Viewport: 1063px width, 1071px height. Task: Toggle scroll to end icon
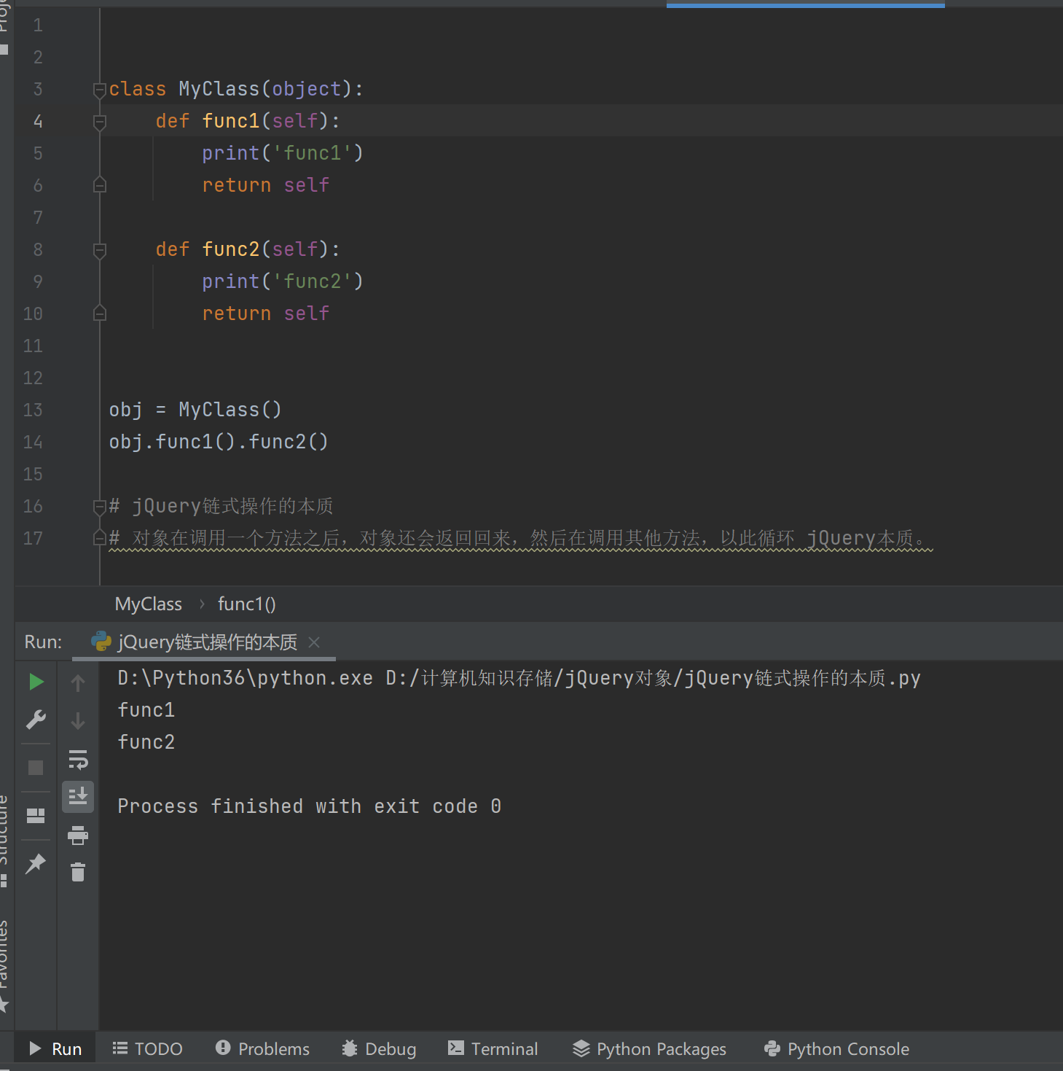point(78,797)
